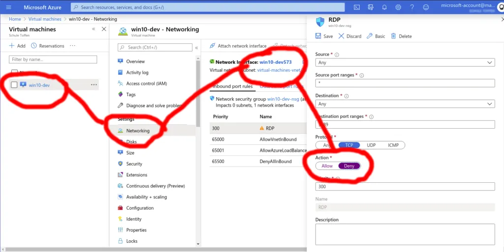
Task: Click the Filter by name field
Action: (x=53, y=59)
